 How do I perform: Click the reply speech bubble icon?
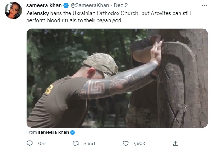point(29,143)
